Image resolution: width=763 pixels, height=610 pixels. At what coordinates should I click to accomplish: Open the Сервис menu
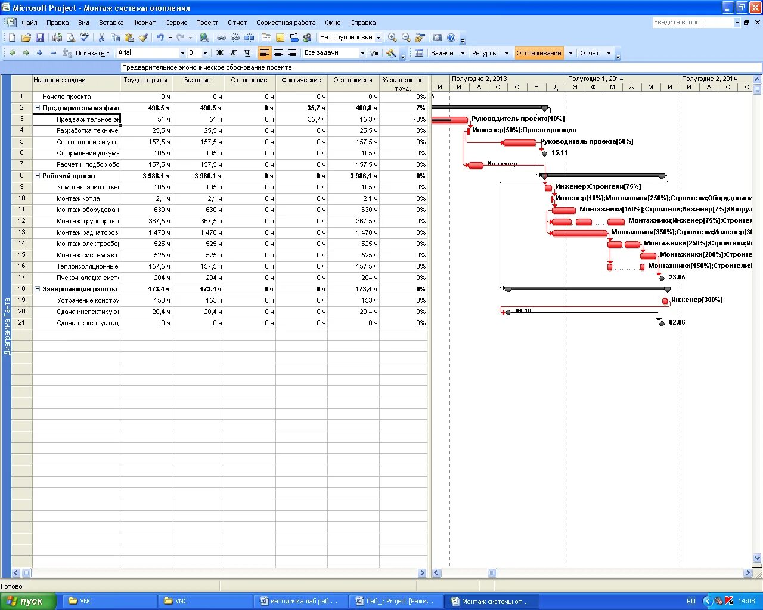pos(176,23)
